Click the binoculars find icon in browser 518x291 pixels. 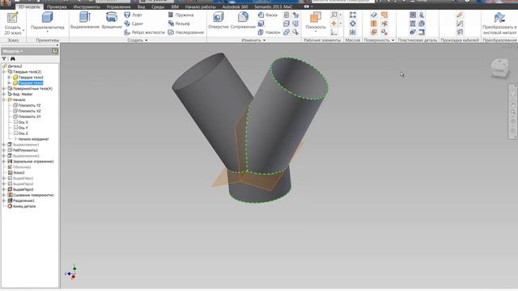point(13,59)
